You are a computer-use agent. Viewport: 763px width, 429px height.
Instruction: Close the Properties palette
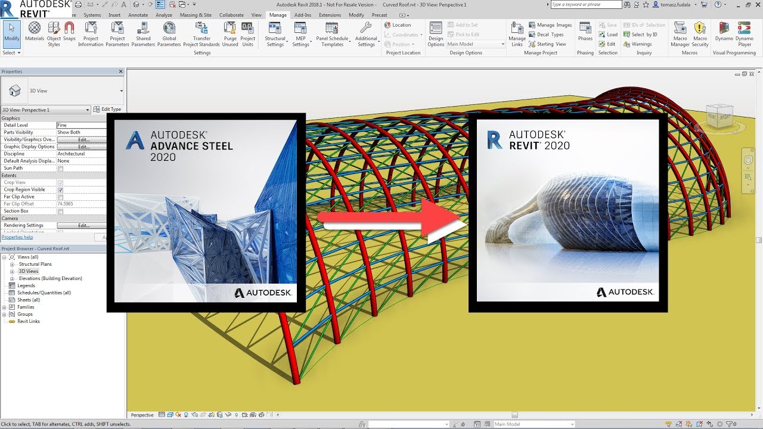[x=120, y=71]
